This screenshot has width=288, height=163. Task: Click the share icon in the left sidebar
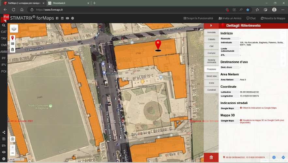[x=4, y=132]
